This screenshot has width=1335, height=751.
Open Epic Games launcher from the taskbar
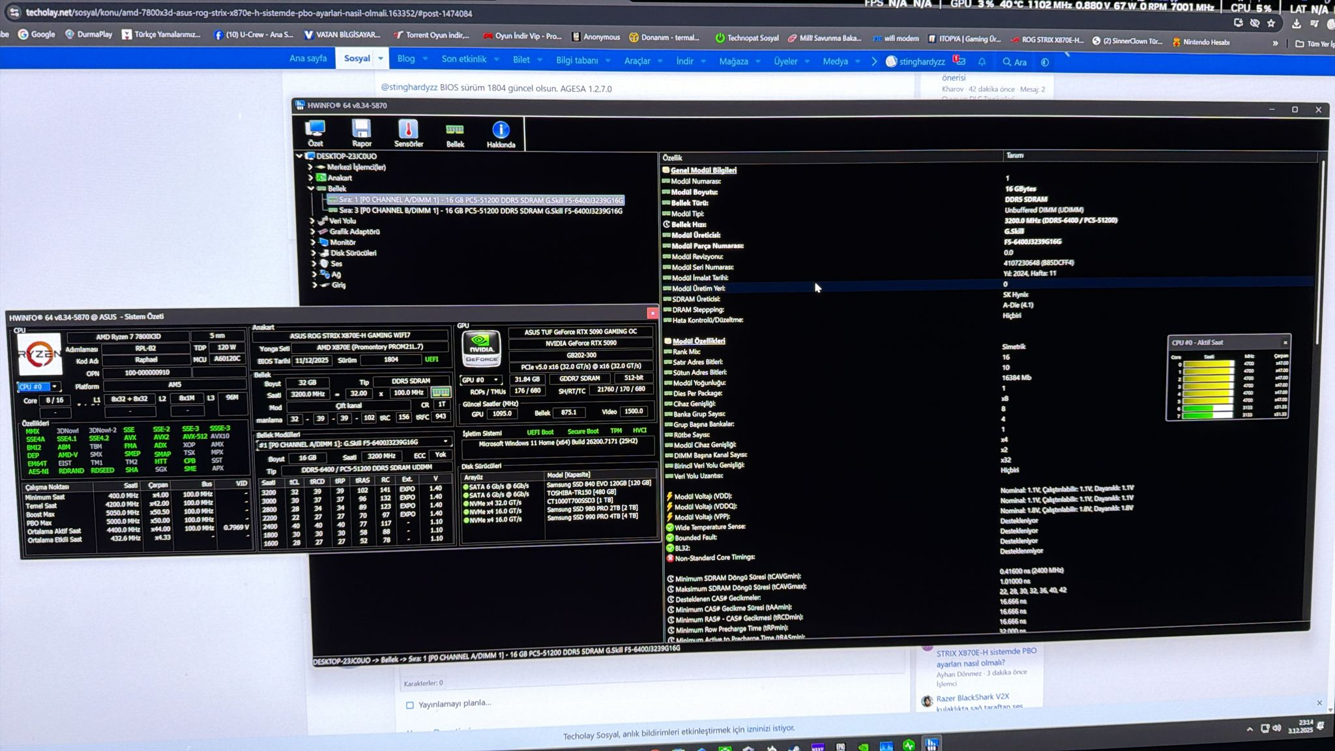click(x=840, y=746)
